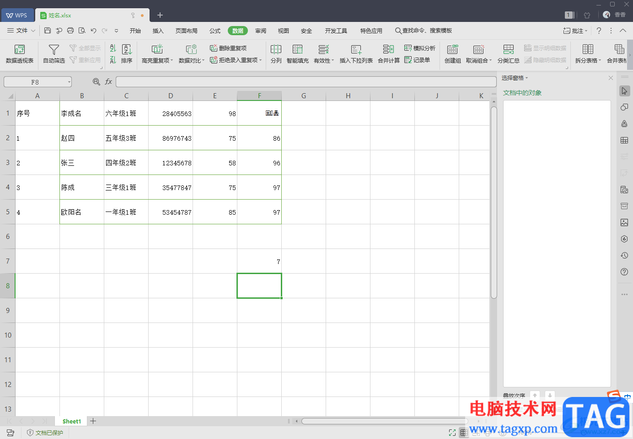Screen dimensions: 633x439
Task: Open 合并计算 consolidate tool
Action: click(389, 54)
